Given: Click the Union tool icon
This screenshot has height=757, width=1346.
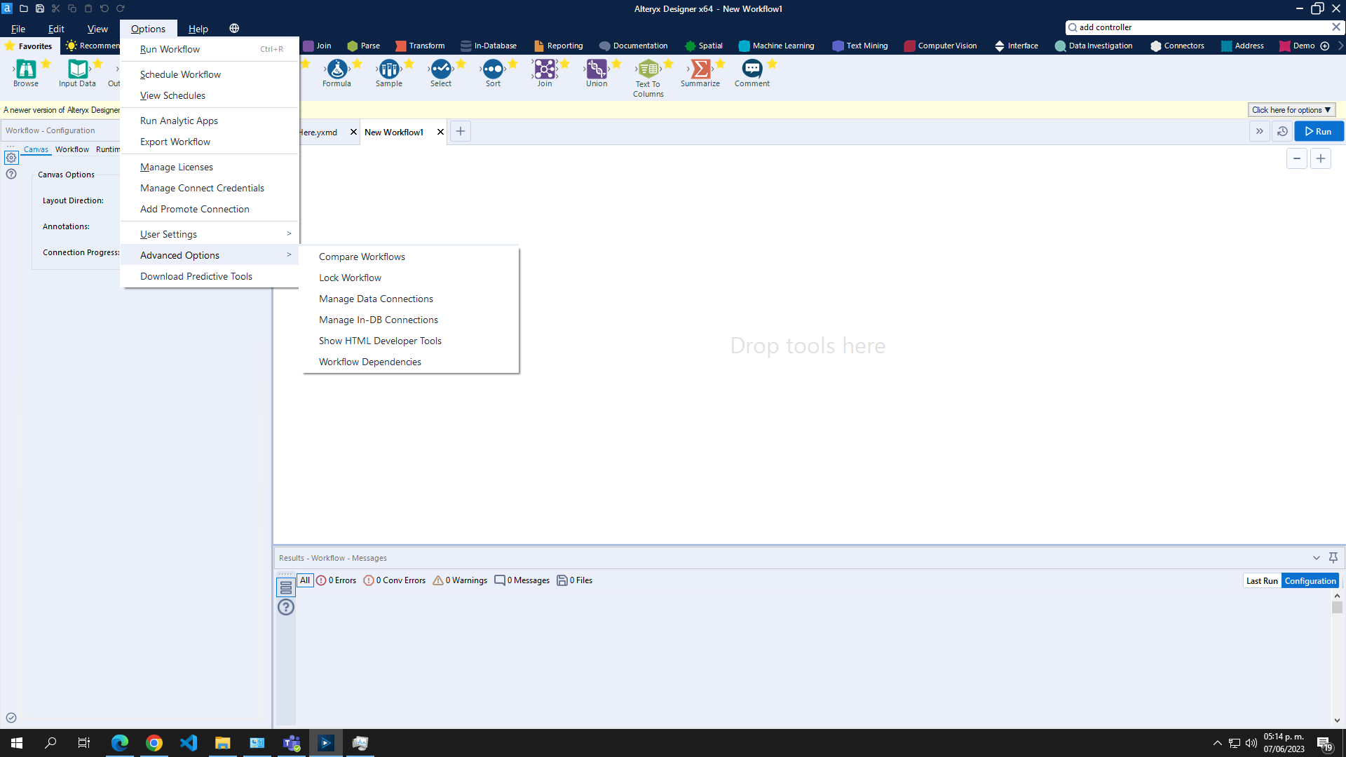Looking at the screenshot, I should pyautogui.click(x=596, y=70).
